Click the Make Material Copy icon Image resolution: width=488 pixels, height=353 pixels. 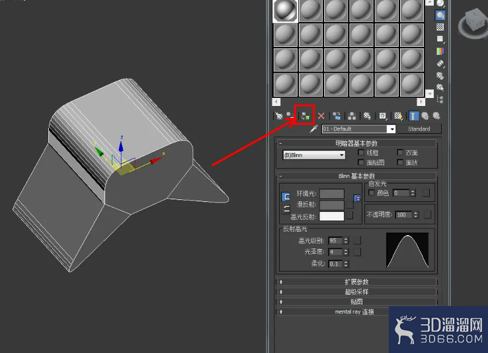click(x=337, y=116)
